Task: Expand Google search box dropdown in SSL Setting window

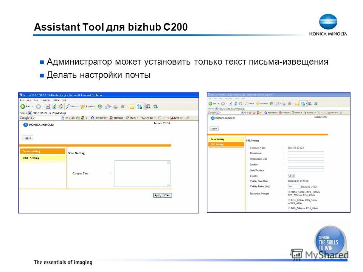Action: tap(242, 113)
